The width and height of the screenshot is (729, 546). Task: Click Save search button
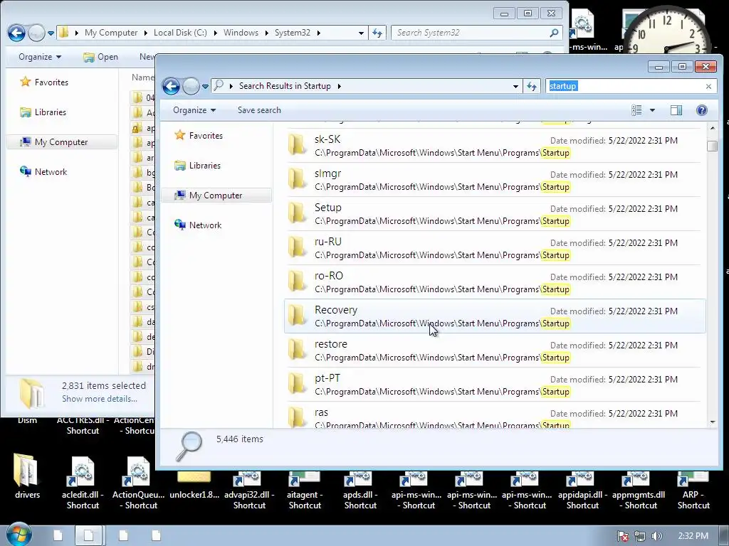pos(259,110)
